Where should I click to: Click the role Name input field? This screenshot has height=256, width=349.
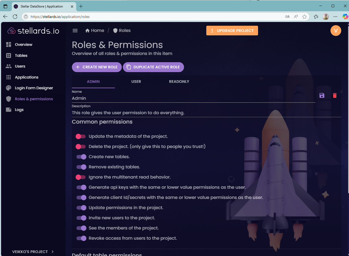193,98
